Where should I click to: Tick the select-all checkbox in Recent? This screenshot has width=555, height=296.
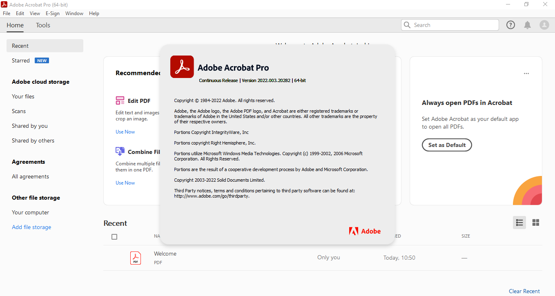[114, 237]
